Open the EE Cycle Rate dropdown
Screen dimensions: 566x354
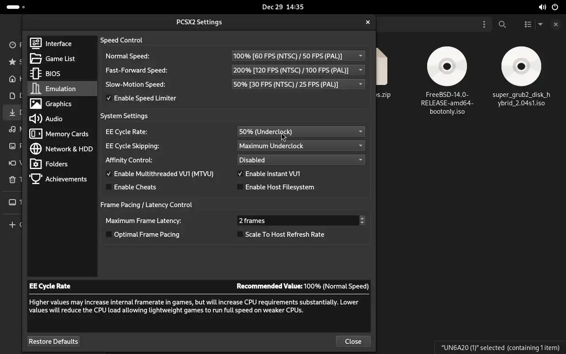301,132
